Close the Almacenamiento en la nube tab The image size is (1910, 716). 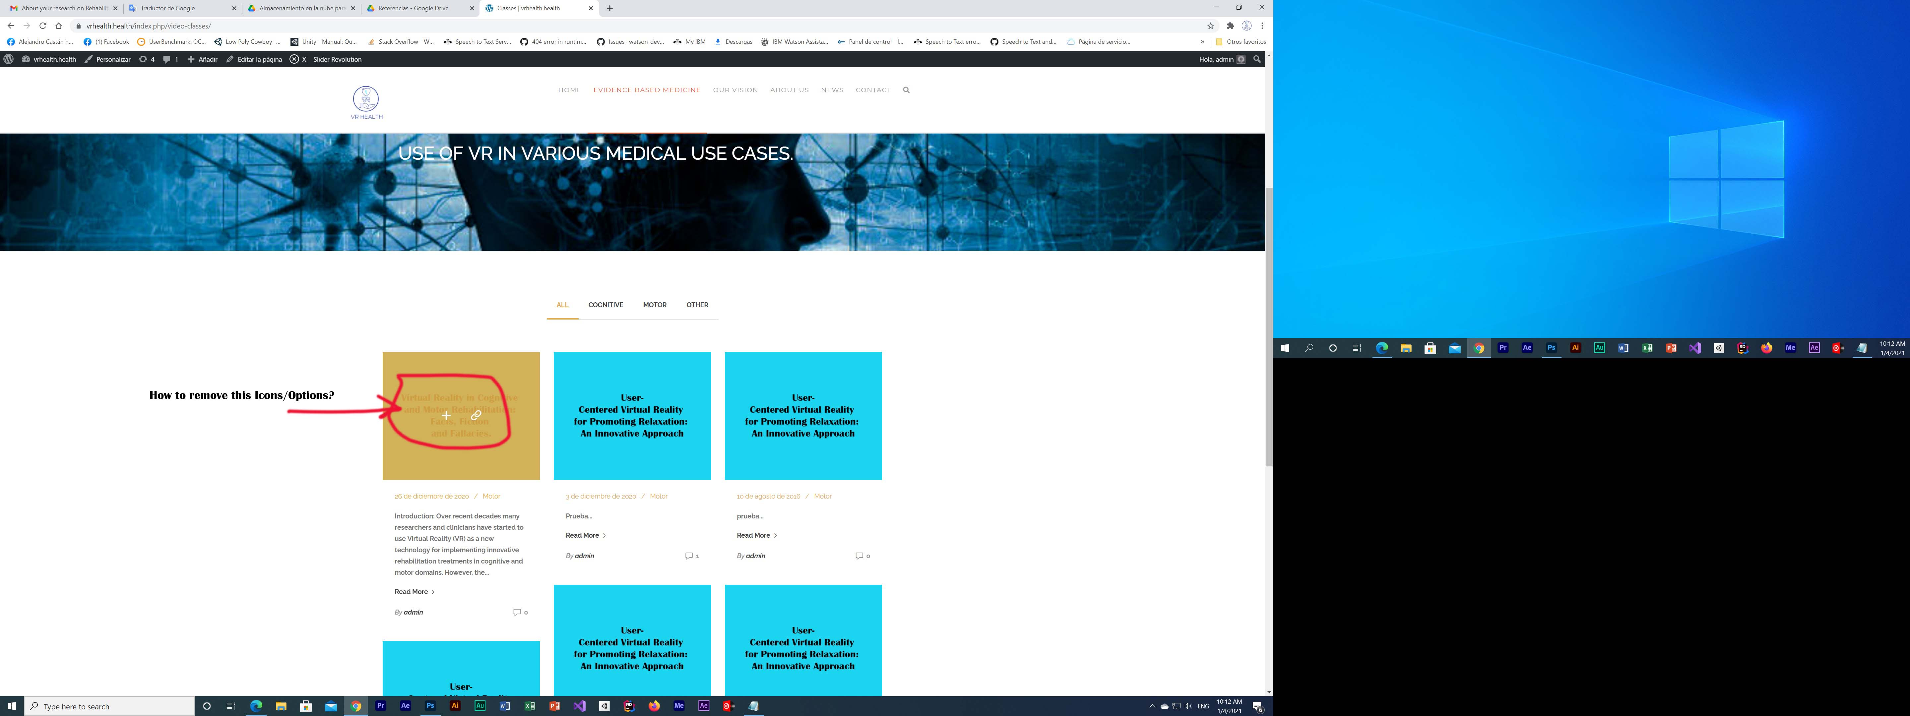pyautogui.click(x=353, y=8)
